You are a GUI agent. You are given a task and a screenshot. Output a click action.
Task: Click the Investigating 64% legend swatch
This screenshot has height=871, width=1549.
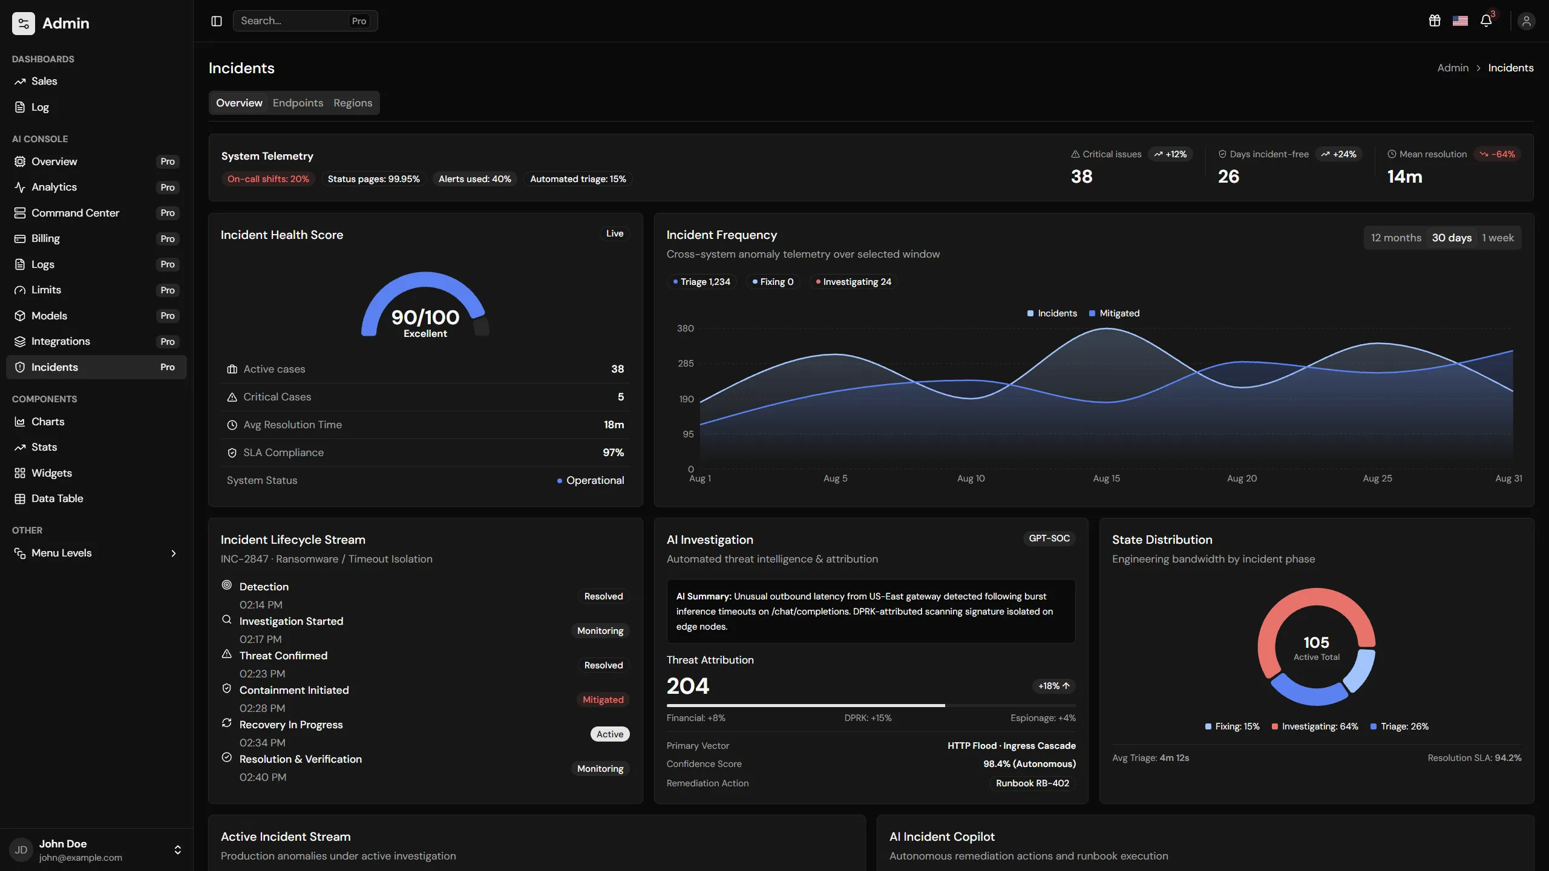pyautogui.click(x=1274, y=726)
